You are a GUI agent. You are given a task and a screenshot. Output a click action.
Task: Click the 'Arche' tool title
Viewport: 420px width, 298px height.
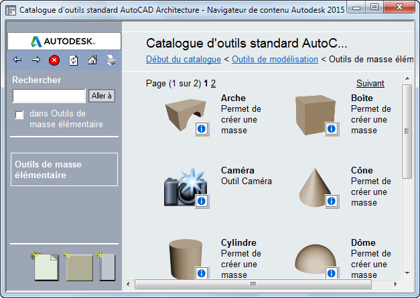click(x=233, y=98)
